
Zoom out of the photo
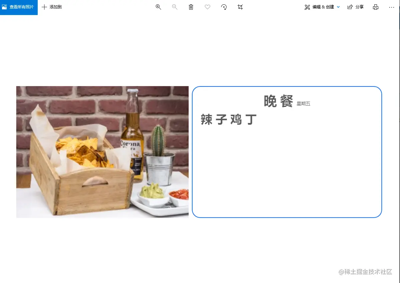tap(175, 7)
